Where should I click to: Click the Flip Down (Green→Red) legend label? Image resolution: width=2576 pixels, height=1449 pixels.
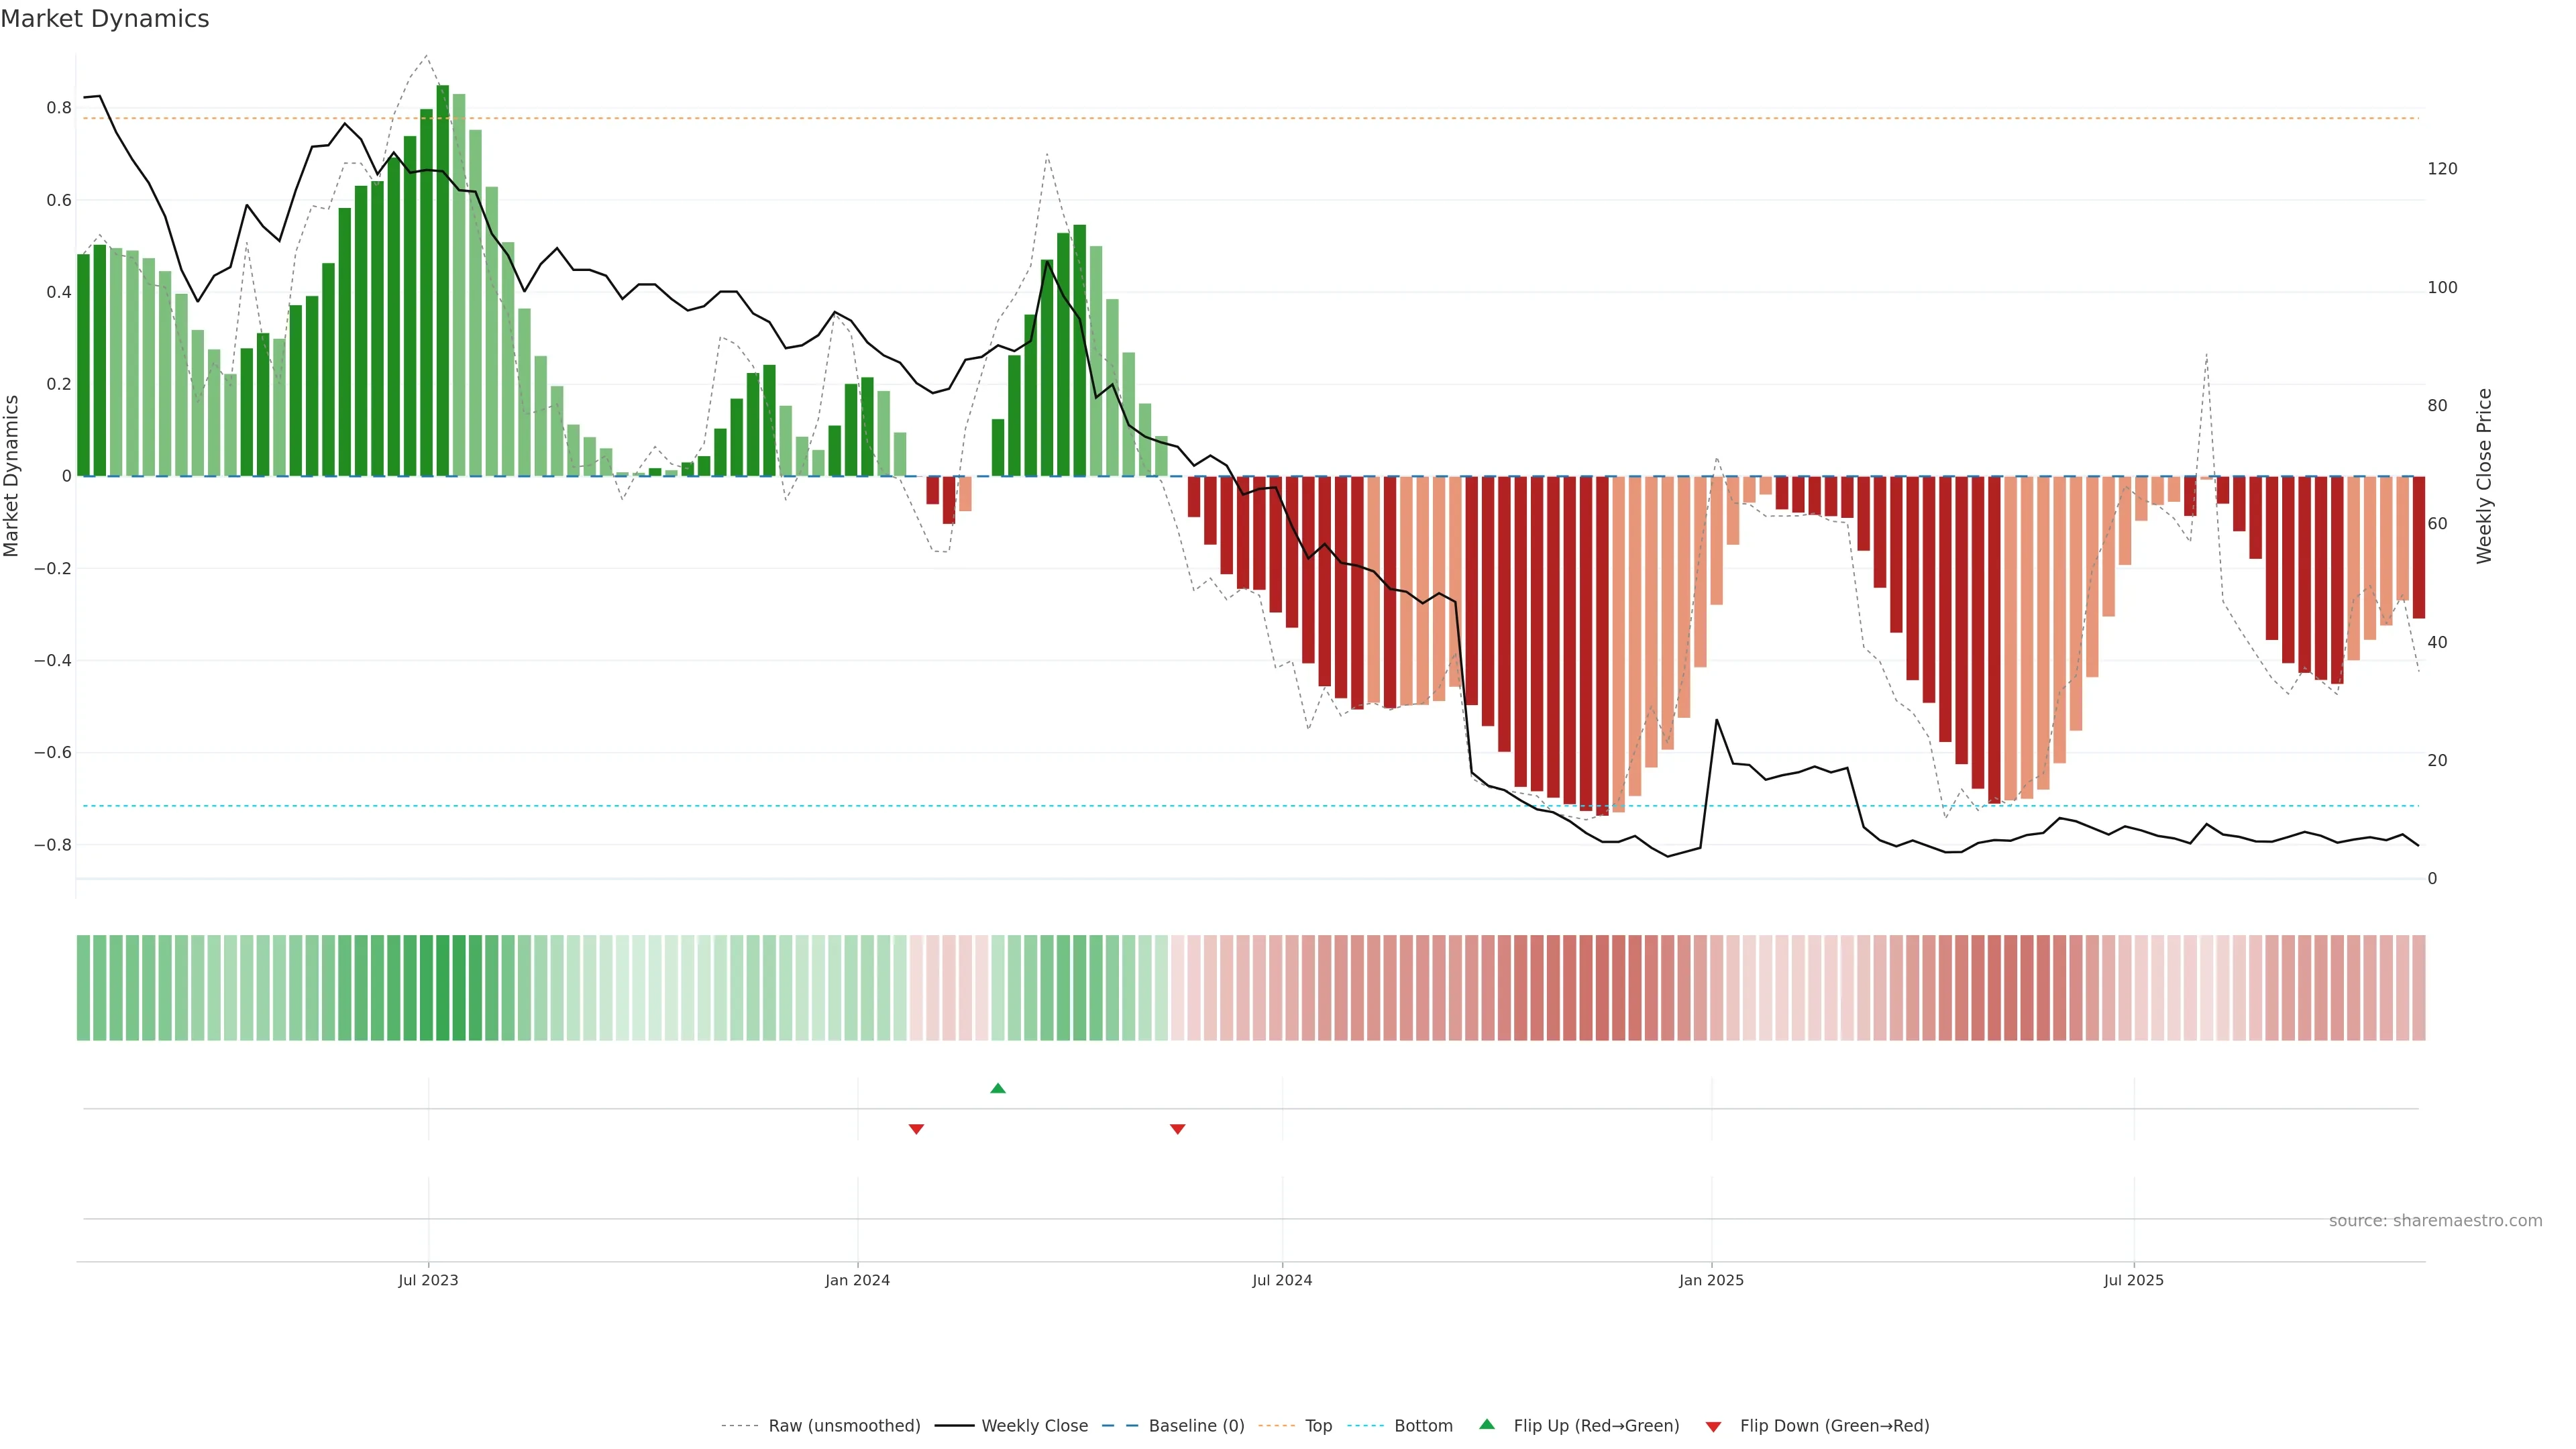pyautogui.click(x=1834, y=1426)
